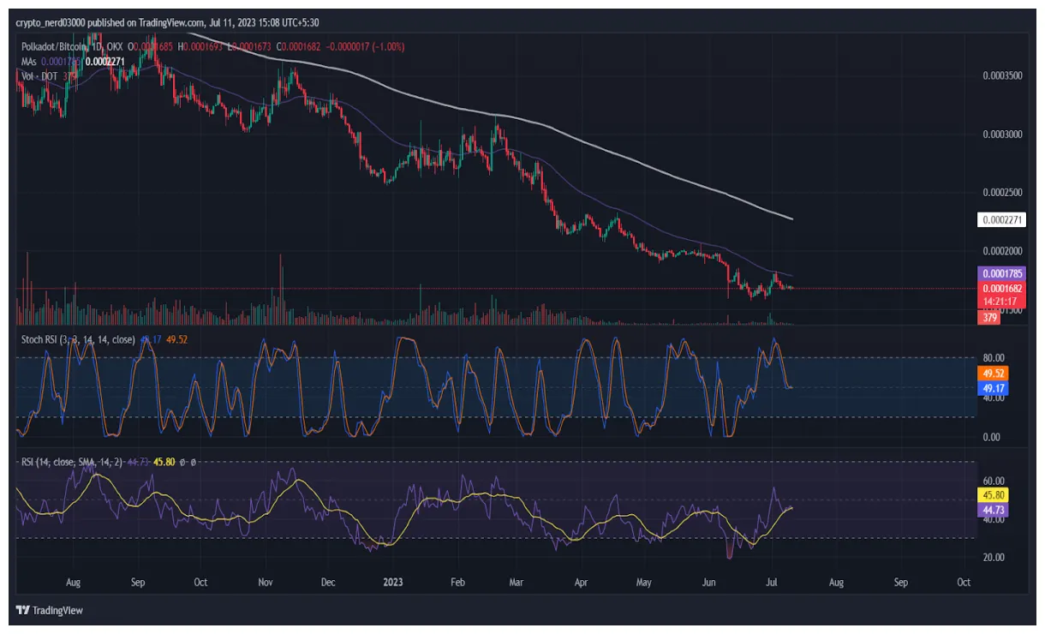Click the Jun label on time axis
1045x634 pixels.
point(709,583)
